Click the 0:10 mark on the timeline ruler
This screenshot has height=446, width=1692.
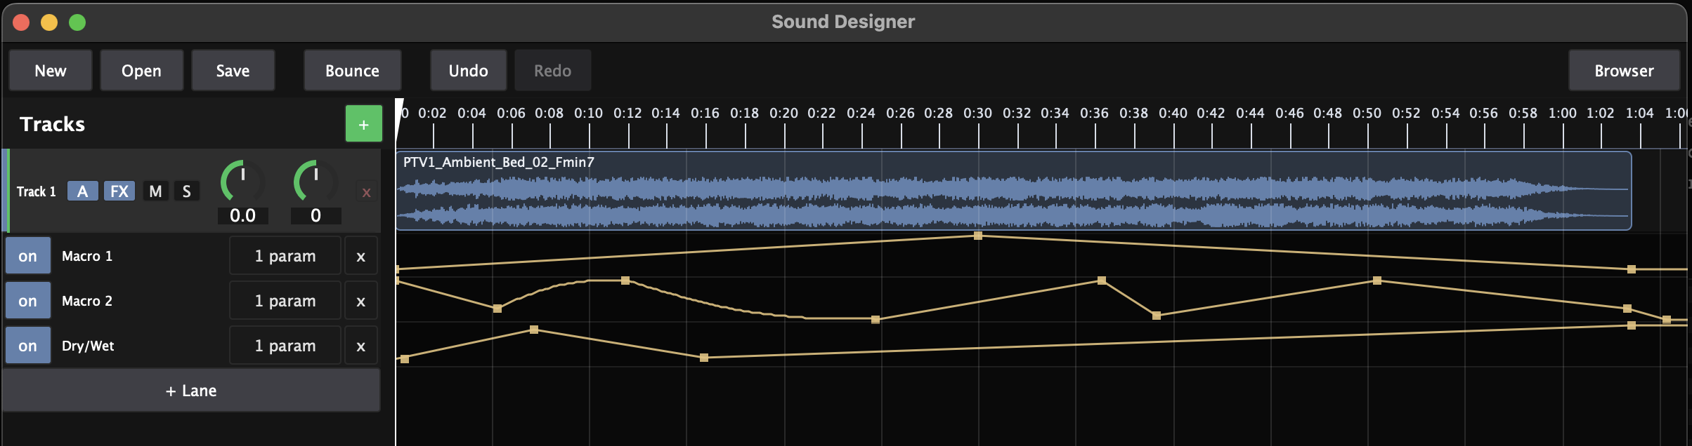[x=589, y=114]
